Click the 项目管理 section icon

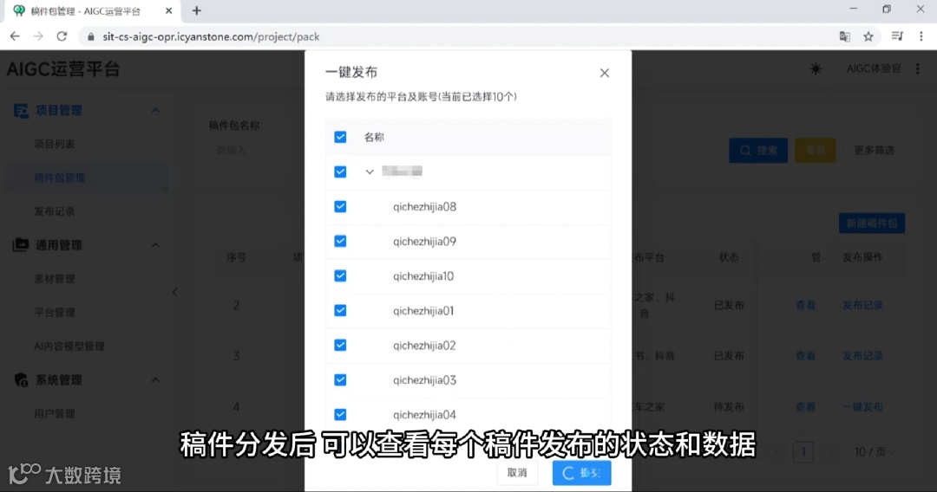tap(21, 110)
